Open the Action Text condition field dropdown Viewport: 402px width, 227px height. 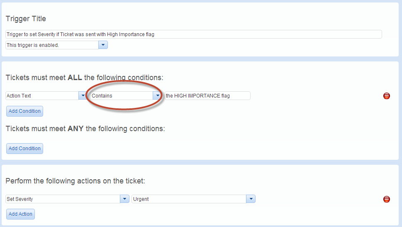pos(42,96)
